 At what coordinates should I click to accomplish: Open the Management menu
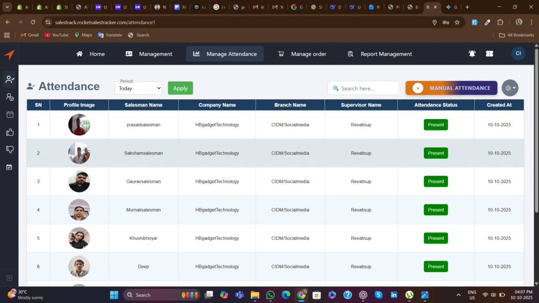click(x=149, y=54)
